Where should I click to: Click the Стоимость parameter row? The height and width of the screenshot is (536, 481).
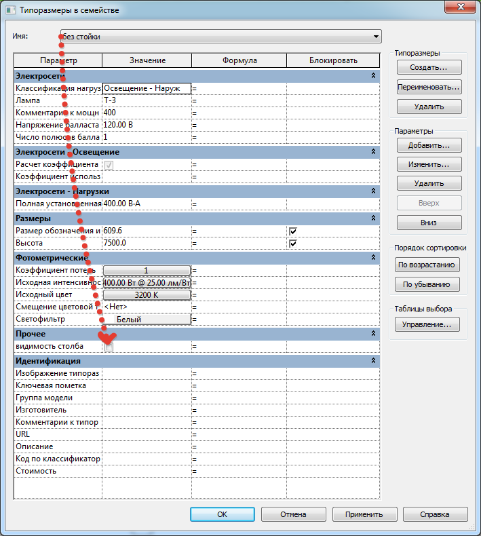pos(197,471)
